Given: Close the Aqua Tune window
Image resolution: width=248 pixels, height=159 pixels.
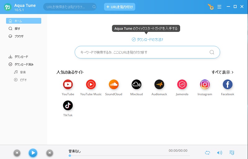Looking at the screenshot, I should [x=242, y=6].
